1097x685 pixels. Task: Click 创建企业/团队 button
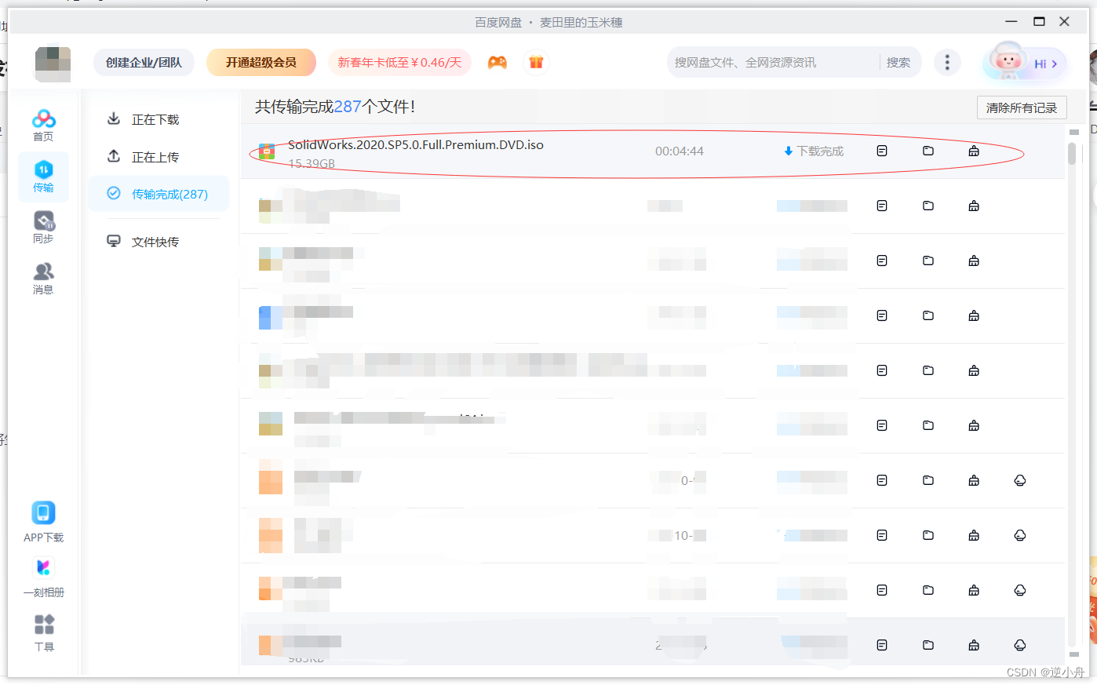coord(144,63)
